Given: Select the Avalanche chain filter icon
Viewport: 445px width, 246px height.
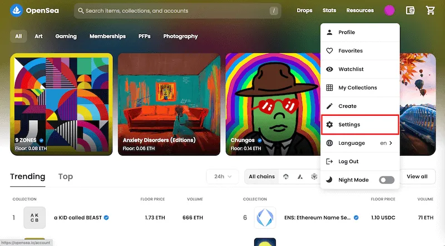Looking at the screenshot, I should coord(300,176).
